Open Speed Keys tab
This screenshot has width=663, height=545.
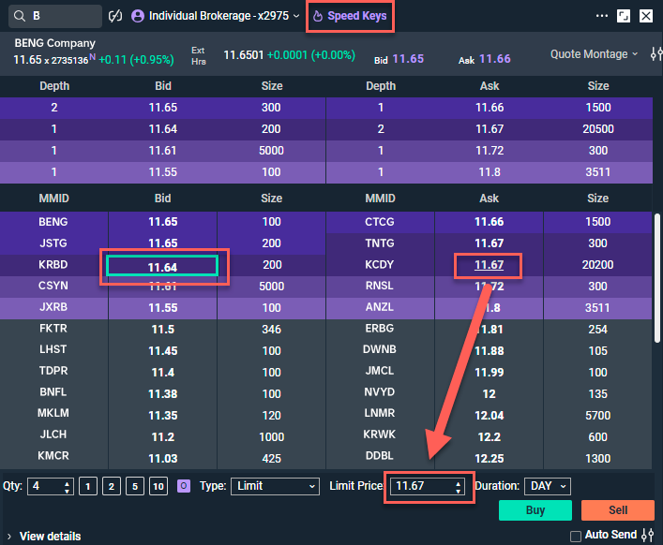click(x=350, y=16)
